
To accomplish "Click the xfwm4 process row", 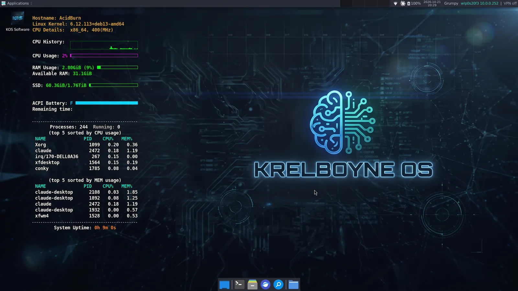I will [86, 216].
